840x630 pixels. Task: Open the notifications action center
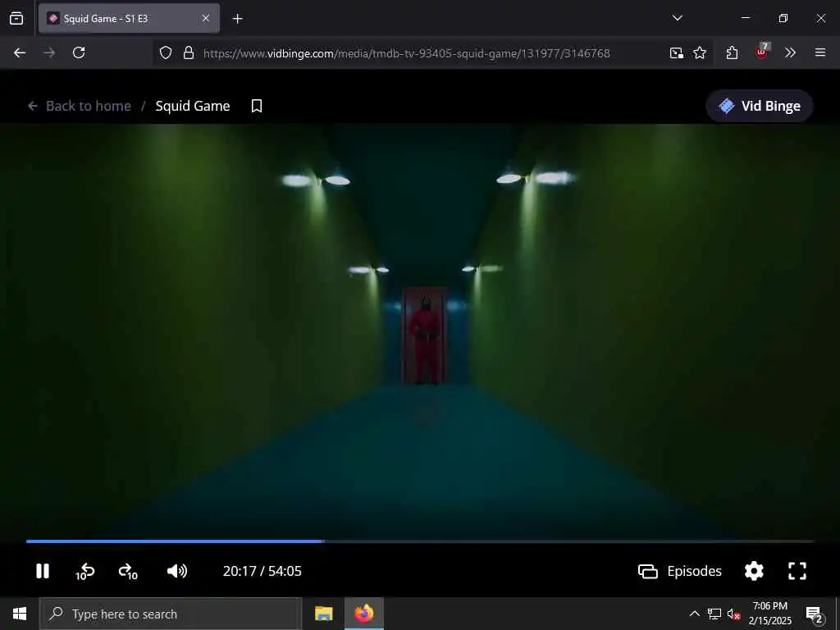tap(814, 614)
